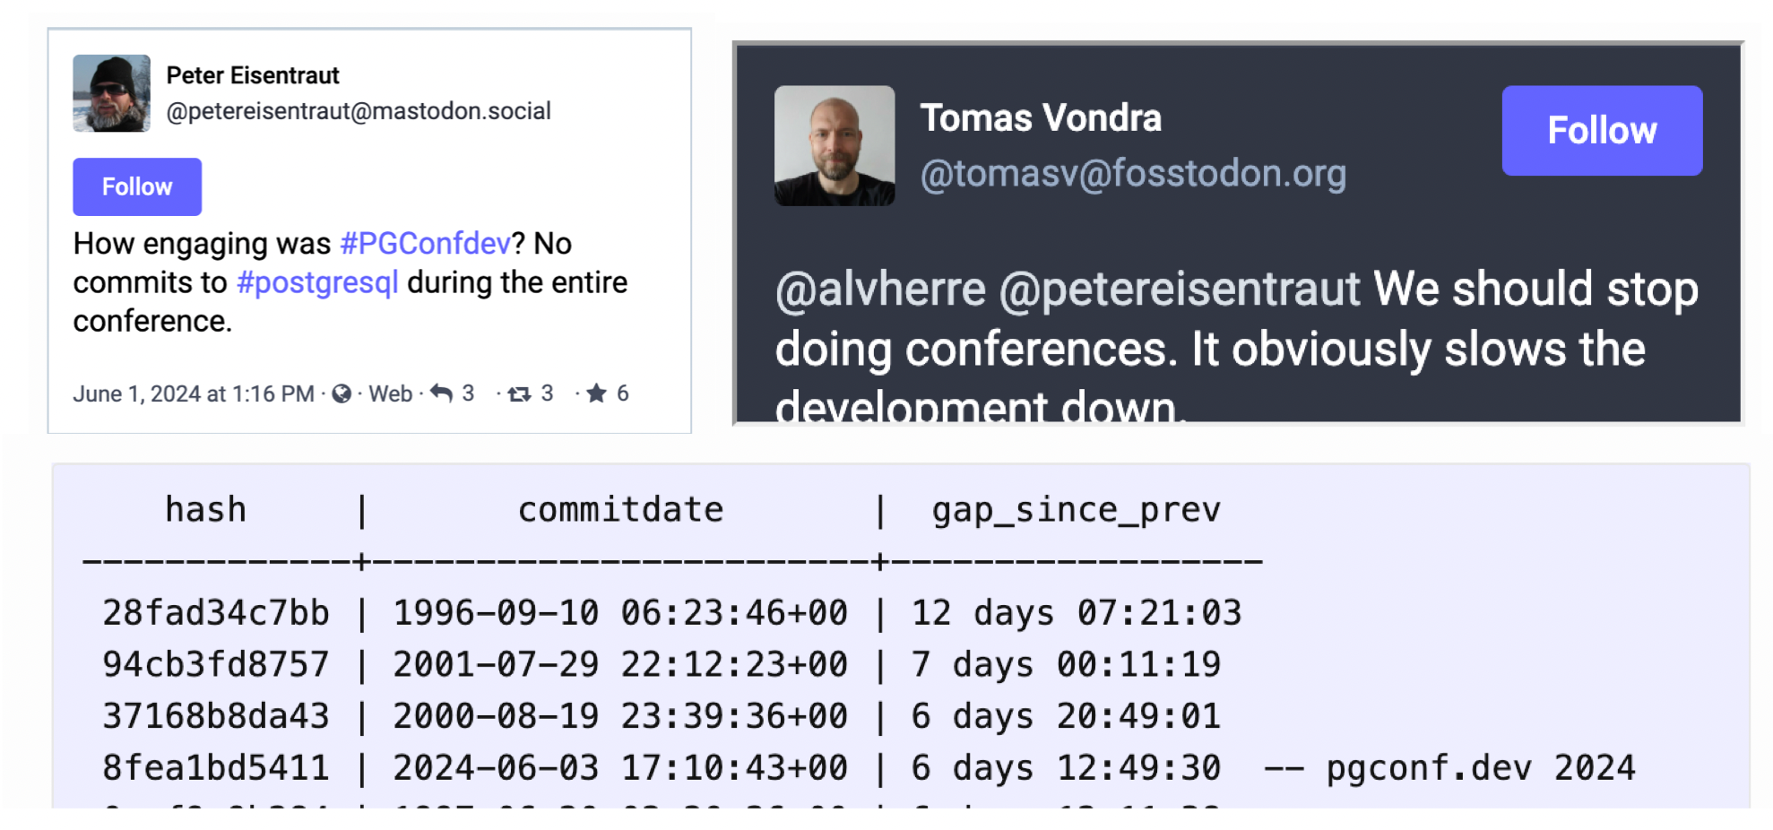Click the @petereisentraut@mastodon.social handle
This screenshot has height=830, width=1773.
click(x=359, y=111)
